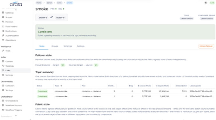This screenshot has height=120, width=216.
Task: Sort by Topic column arrow
Action: pyautogui.click(x=61, y=86)
